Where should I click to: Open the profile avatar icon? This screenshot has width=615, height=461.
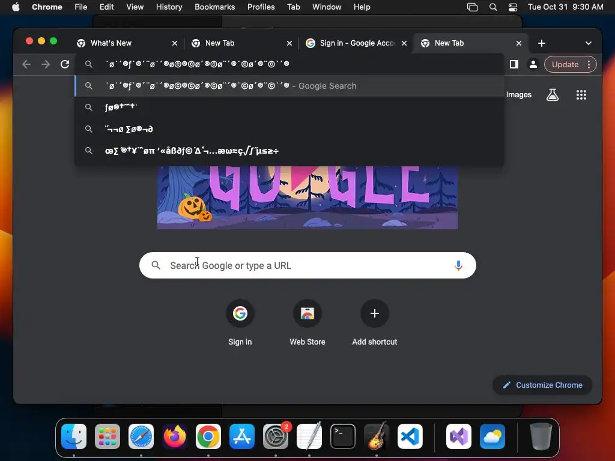(533, 64)
